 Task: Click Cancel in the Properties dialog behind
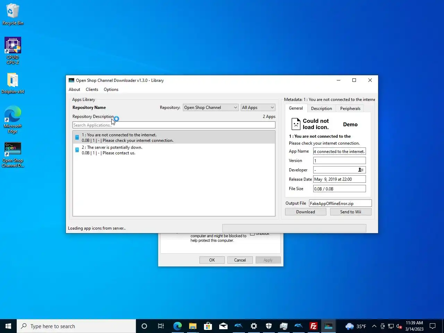click(240, 260)
